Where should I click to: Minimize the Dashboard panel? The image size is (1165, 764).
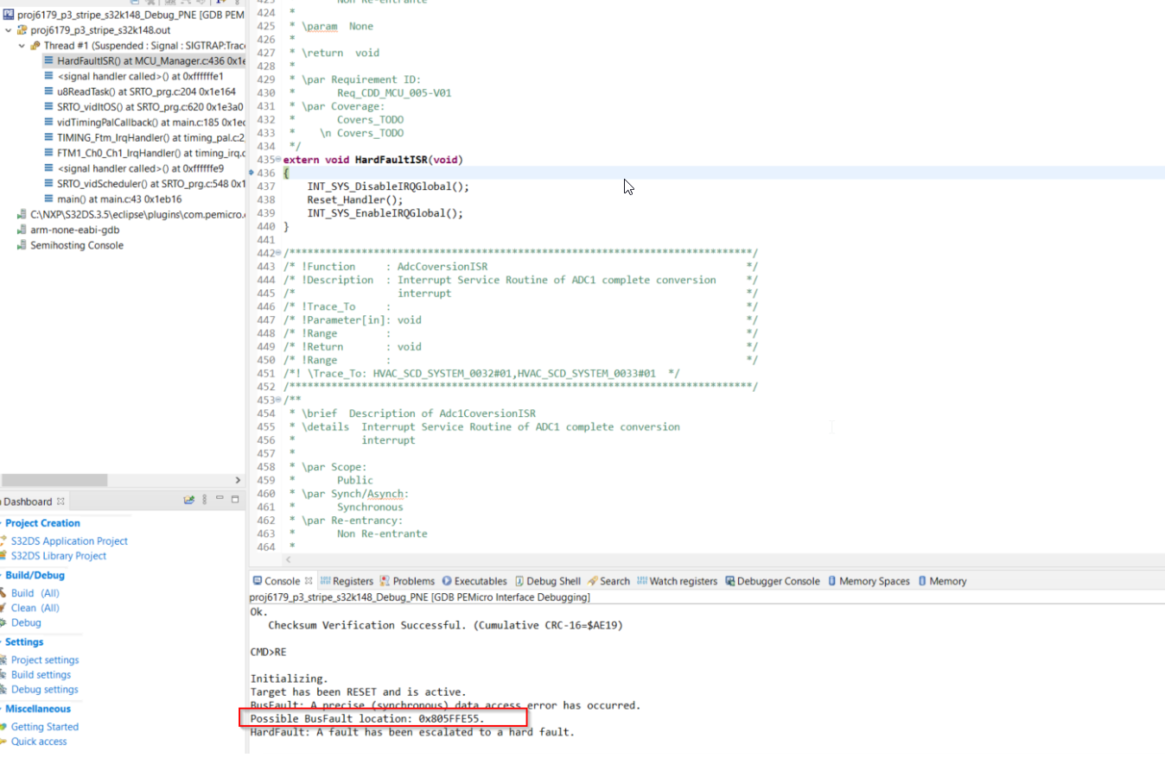[220, 498]
